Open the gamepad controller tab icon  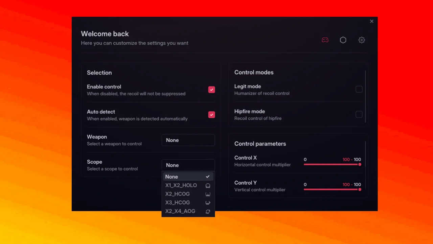(x=325, y=40)
